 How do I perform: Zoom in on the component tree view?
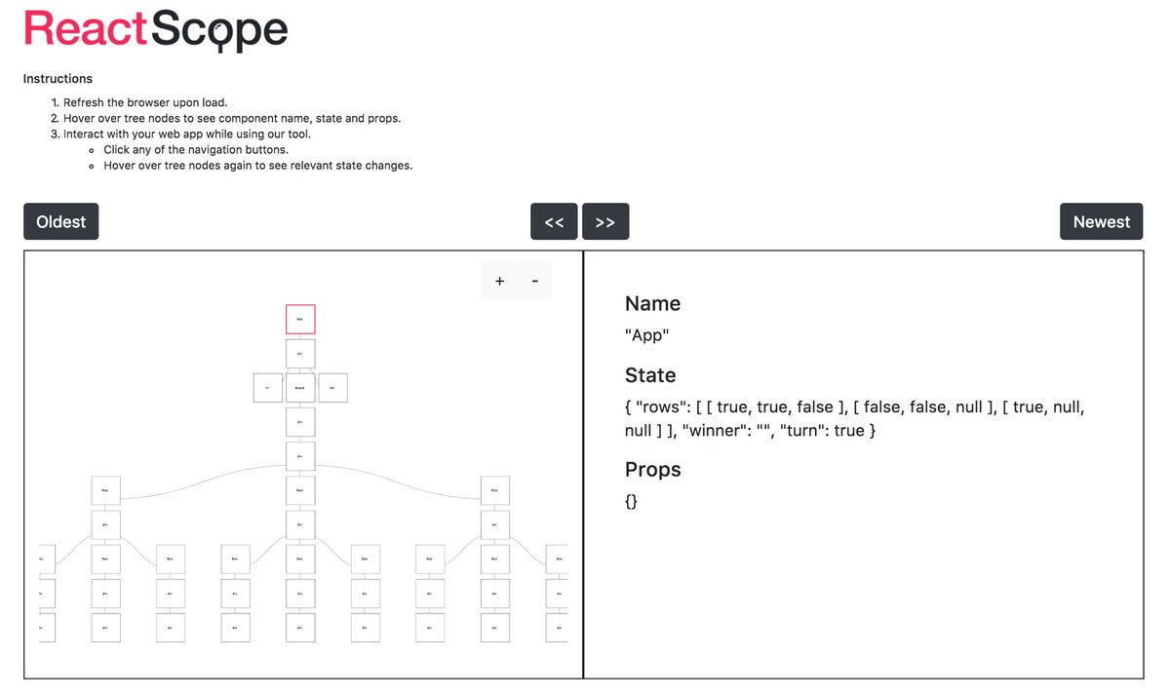coord(499,280)
